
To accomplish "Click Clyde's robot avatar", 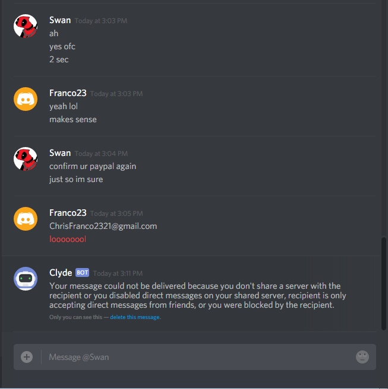I will click(x=26, y=279).
